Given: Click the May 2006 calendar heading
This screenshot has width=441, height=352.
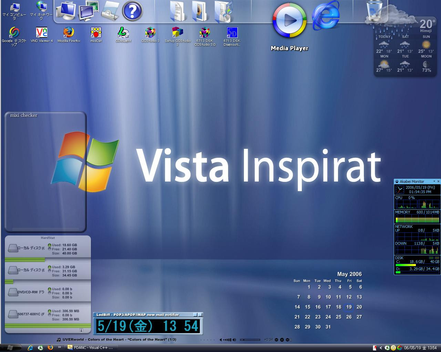Looking at the screenshot, I should pyautogui.click(x=349, y=274).
